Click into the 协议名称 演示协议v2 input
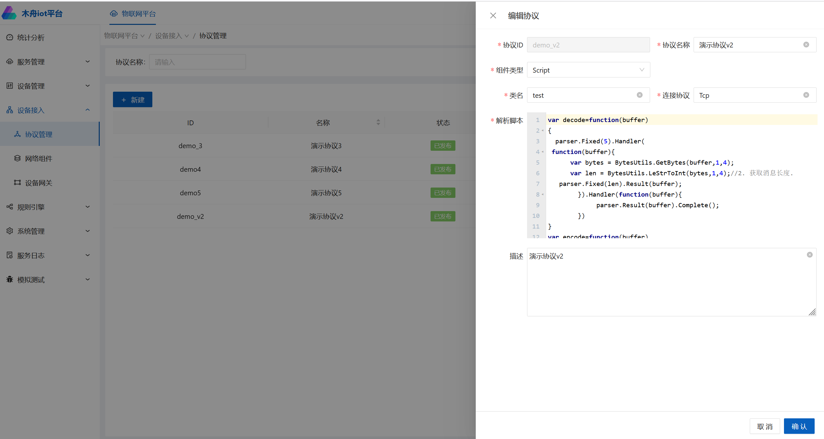Image resolution: width=824 pixels, height=439 pixels. (755, 45)
